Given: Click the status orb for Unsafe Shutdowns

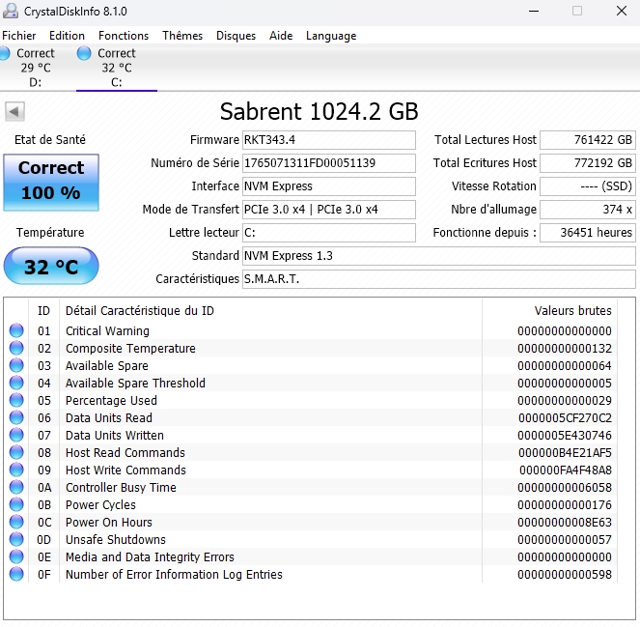Looking at the screenshot, I should point(16,540).
